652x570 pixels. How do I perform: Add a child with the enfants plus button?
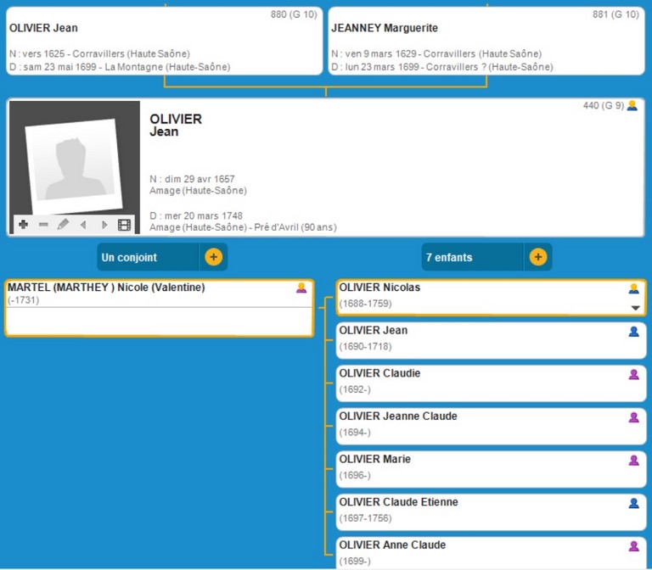[537, 257]
